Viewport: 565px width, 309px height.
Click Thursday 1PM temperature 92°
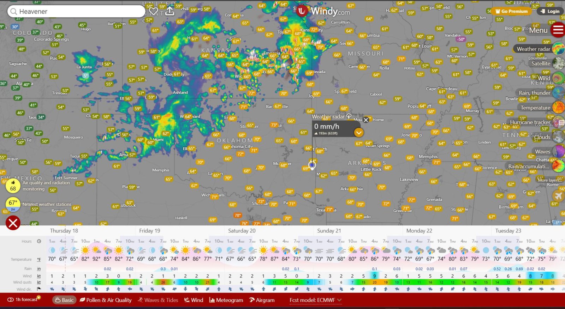click(x=96, y=259)
